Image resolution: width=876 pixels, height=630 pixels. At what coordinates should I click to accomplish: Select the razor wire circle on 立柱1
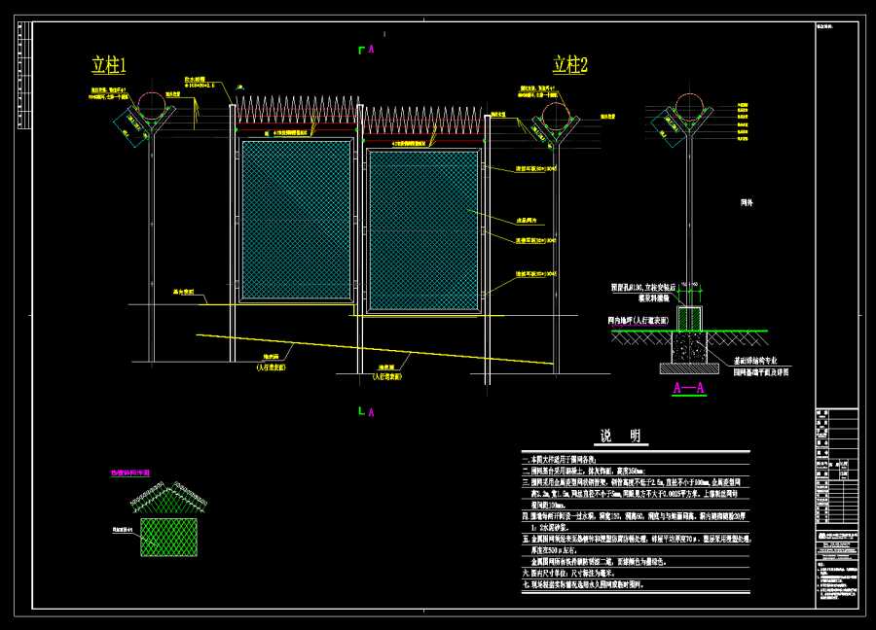(151, 104)
